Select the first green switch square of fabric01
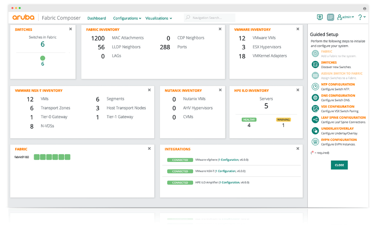The image size is (377, 229). tap(37, 157)
